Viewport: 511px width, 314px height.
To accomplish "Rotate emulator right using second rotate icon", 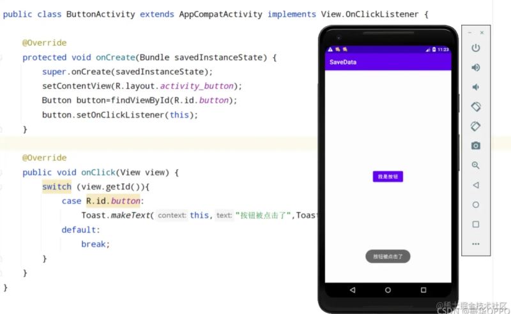I will 475,126.
